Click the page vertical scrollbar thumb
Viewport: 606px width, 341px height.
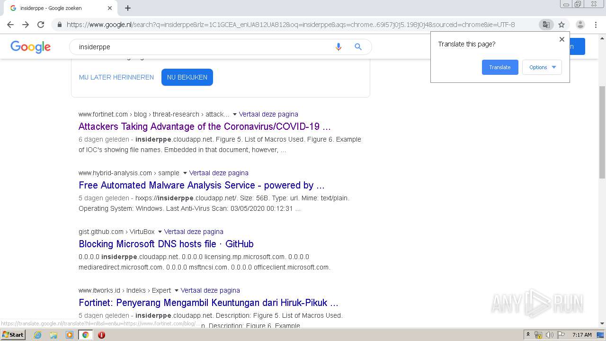coord(602,133)
